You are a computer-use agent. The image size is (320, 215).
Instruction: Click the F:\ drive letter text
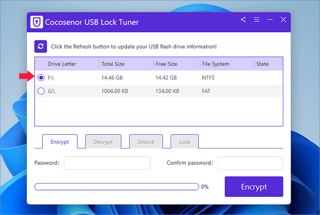coord(51,78)
